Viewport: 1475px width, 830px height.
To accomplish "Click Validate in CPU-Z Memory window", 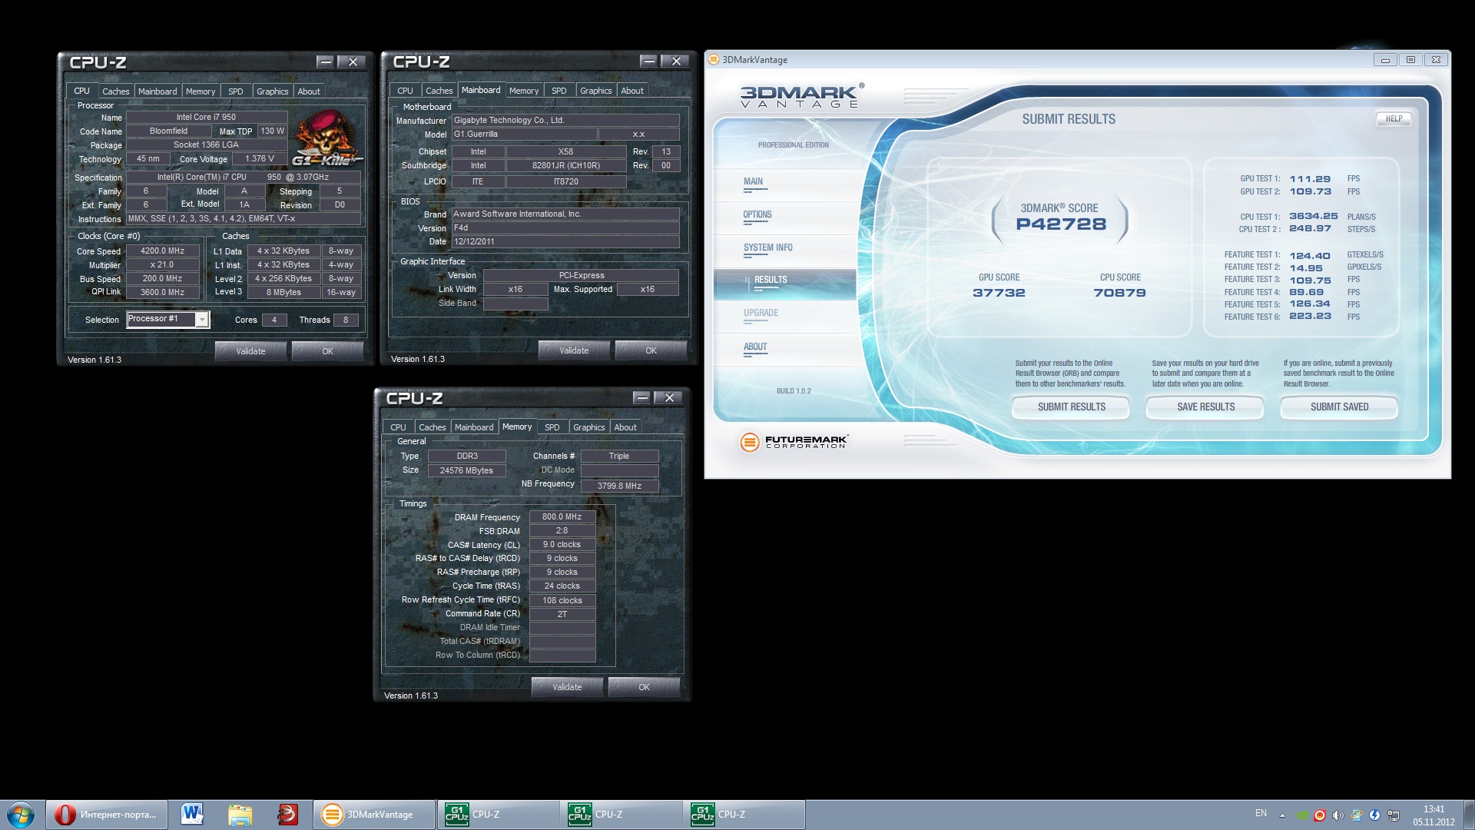I will pos(567,687).
